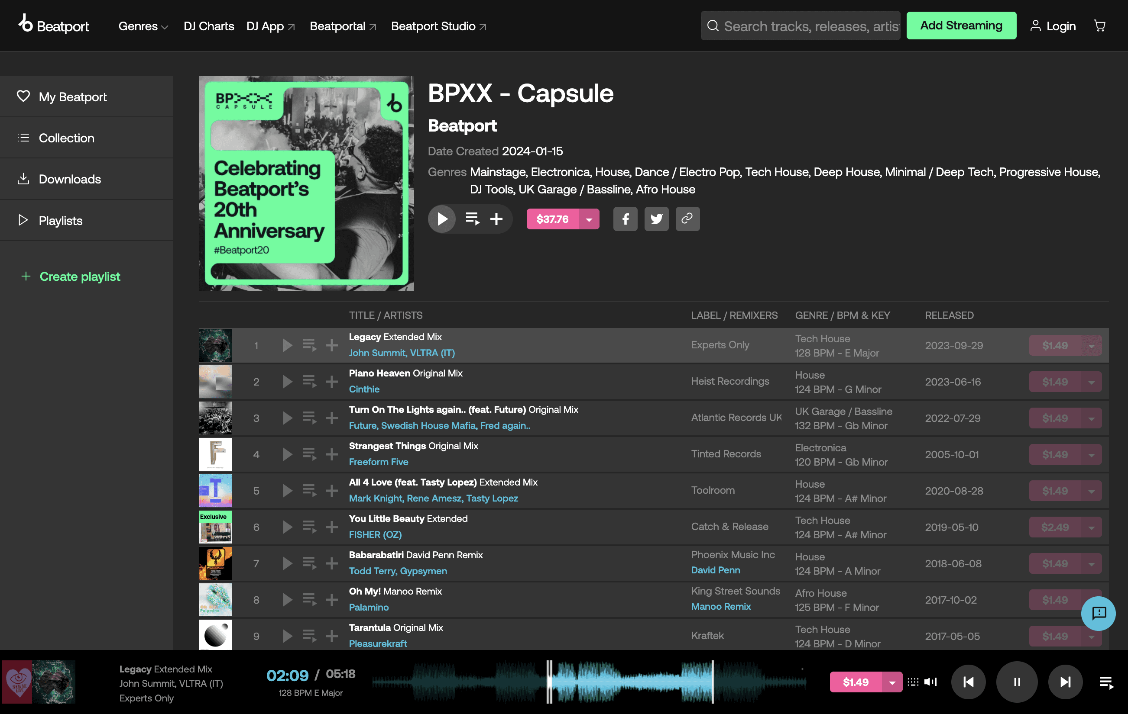Open playlist price $37.76 dropdown arrow
Viewport: 1128px width, 714px height.
coord(589,219)
